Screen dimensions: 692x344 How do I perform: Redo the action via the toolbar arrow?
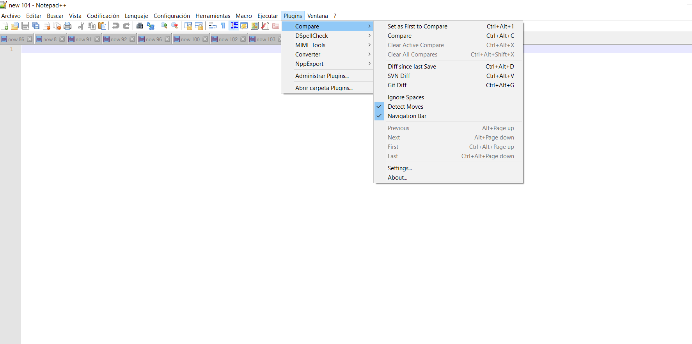[x=126, y=26]
